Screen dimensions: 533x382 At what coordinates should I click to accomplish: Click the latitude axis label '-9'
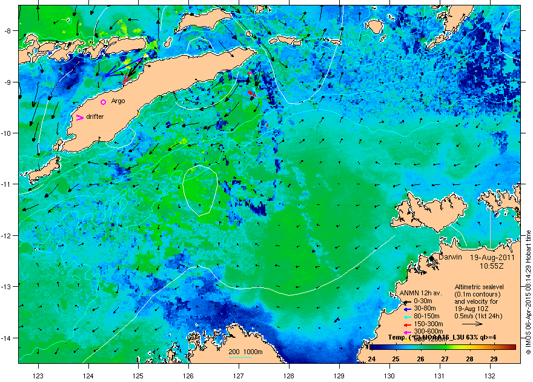8,82
